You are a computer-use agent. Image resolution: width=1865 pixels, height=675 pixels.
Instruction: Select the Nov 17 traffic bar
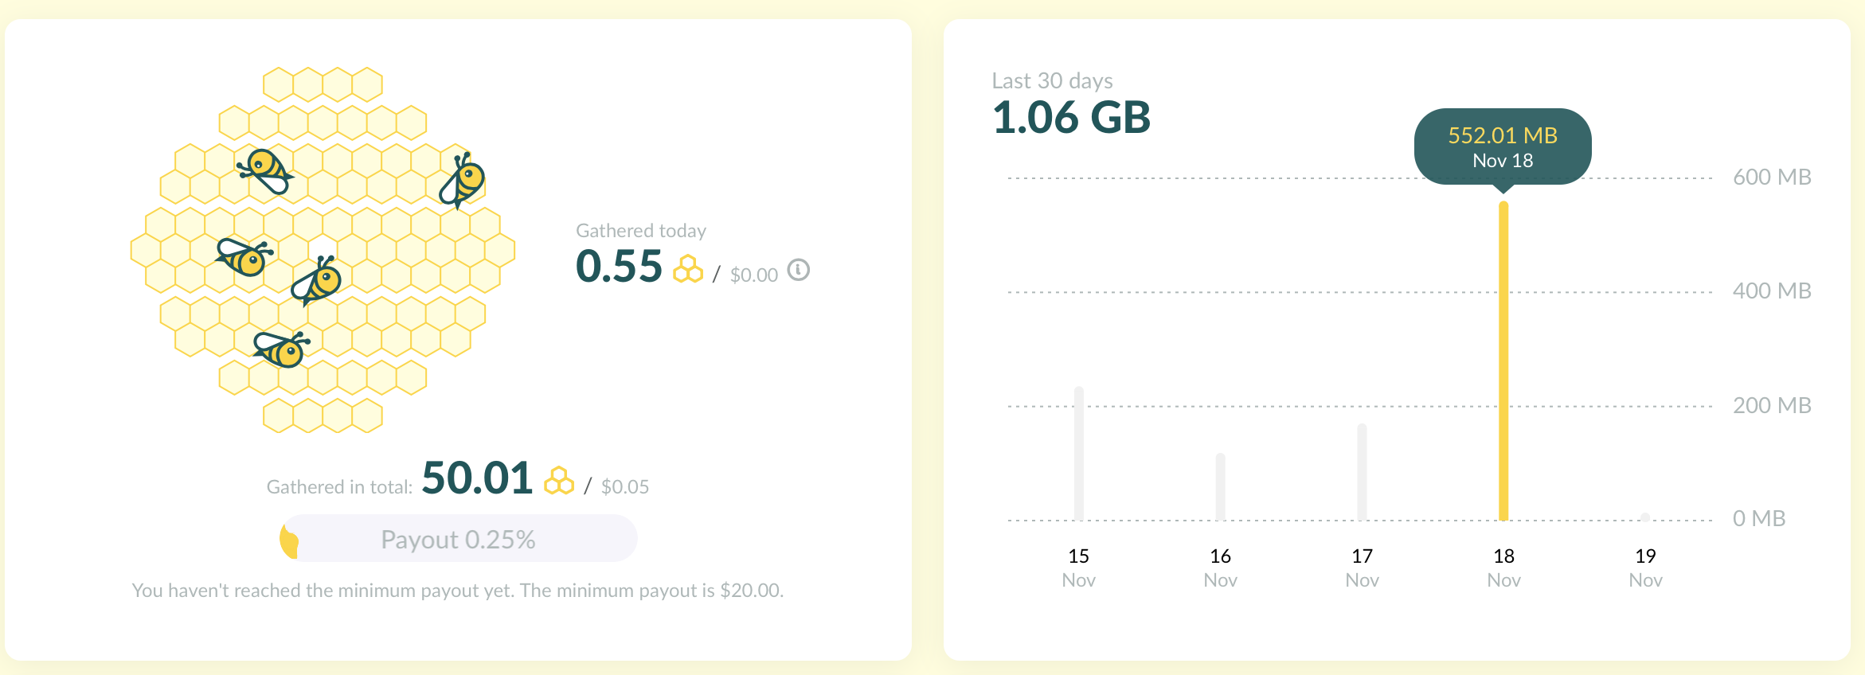tap(1363, 471)
